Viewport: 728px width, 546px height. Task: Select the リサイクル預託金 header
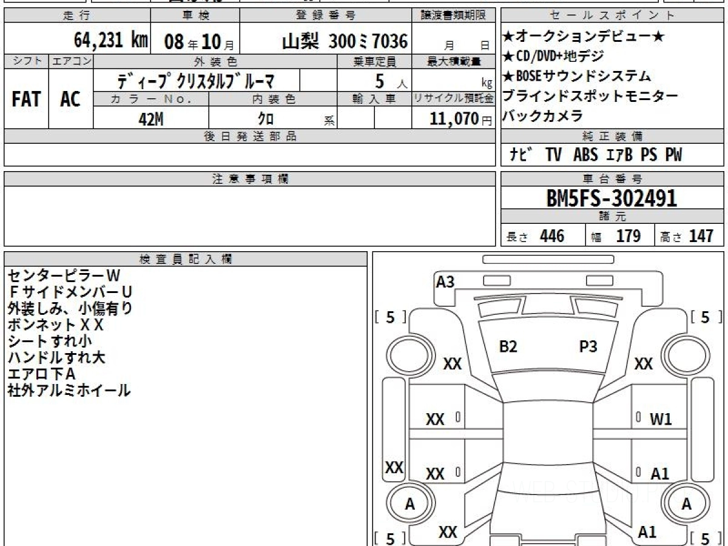pyautogui.click(x=454, y=99)
